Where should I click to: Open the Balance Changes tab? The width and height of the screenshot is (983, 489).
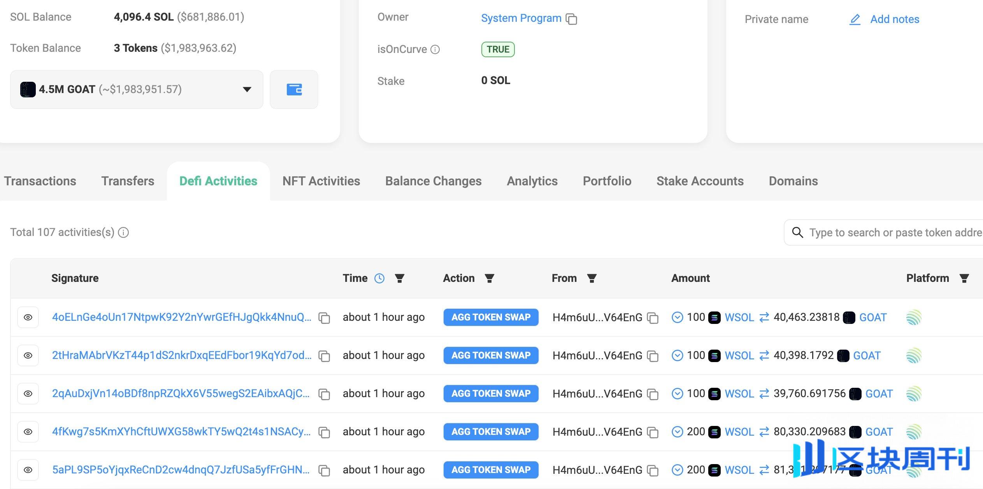[434, 181]
